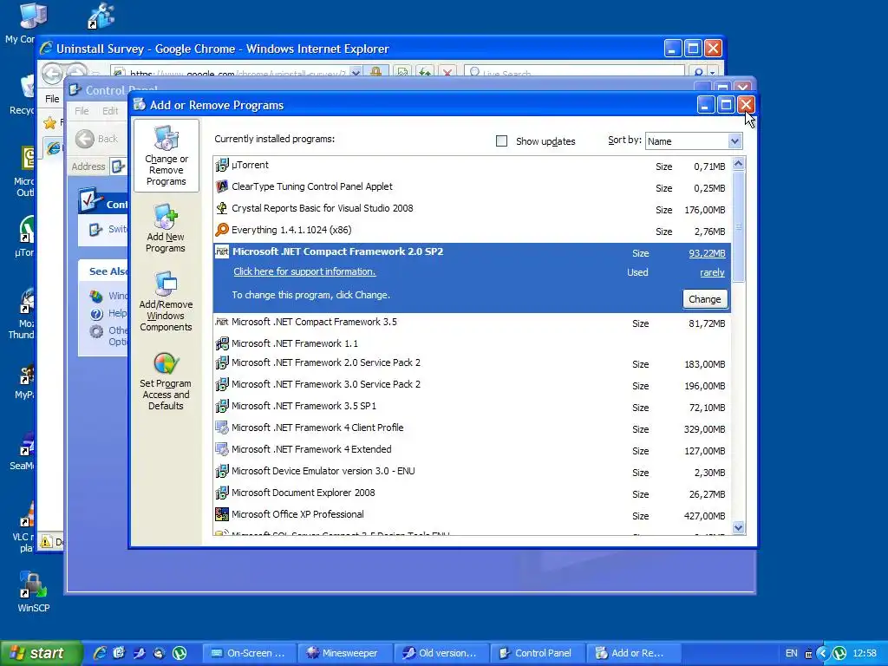Open Set Program Access and Defaults
The width and height of the screenshot is (888, 666).
pos(166,382)
